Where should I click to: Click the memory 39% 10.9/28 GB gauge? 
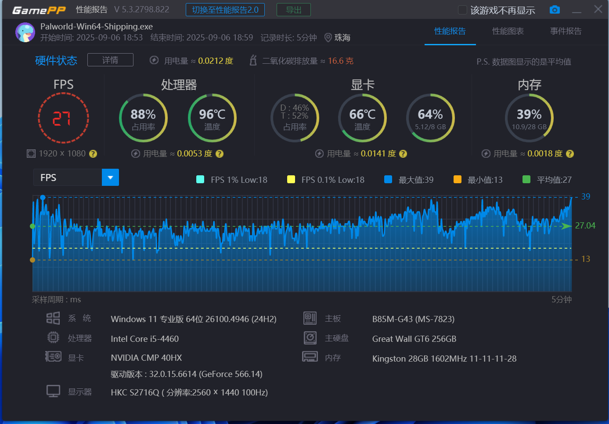pyautogui.click(x=529, y=118)
